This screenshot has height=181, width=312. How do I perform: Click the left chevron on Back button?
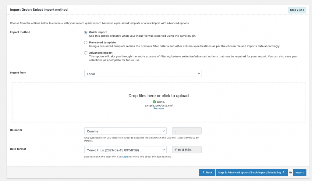(203, 172)
